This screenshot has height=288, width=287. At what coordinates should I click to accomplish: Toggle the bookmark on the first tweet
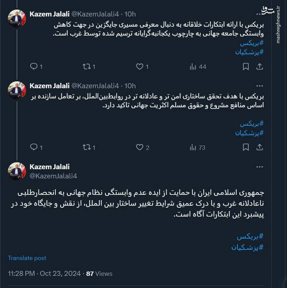point(246,66)
